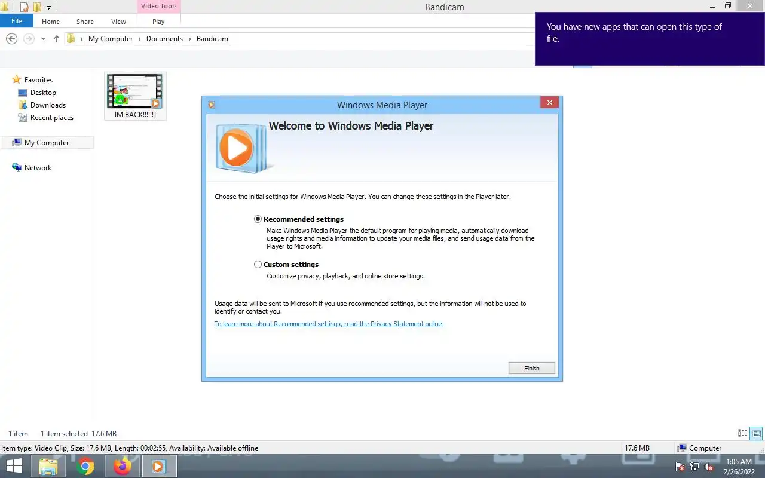
Task: Click the Forward navigation arrow
Action: (x=29, y=39)
